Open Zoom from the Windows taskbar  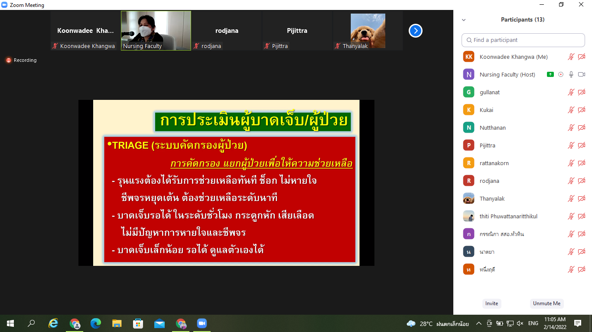202,323
